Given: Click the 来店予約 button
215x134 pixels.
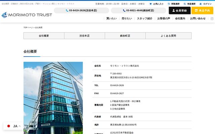Looking at the screenshot, I should pos(202,10).
